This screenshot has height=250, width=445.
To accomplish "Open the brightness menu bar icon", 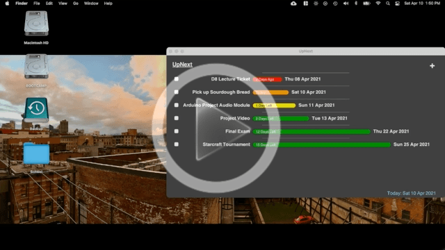I will pos(316,3).
